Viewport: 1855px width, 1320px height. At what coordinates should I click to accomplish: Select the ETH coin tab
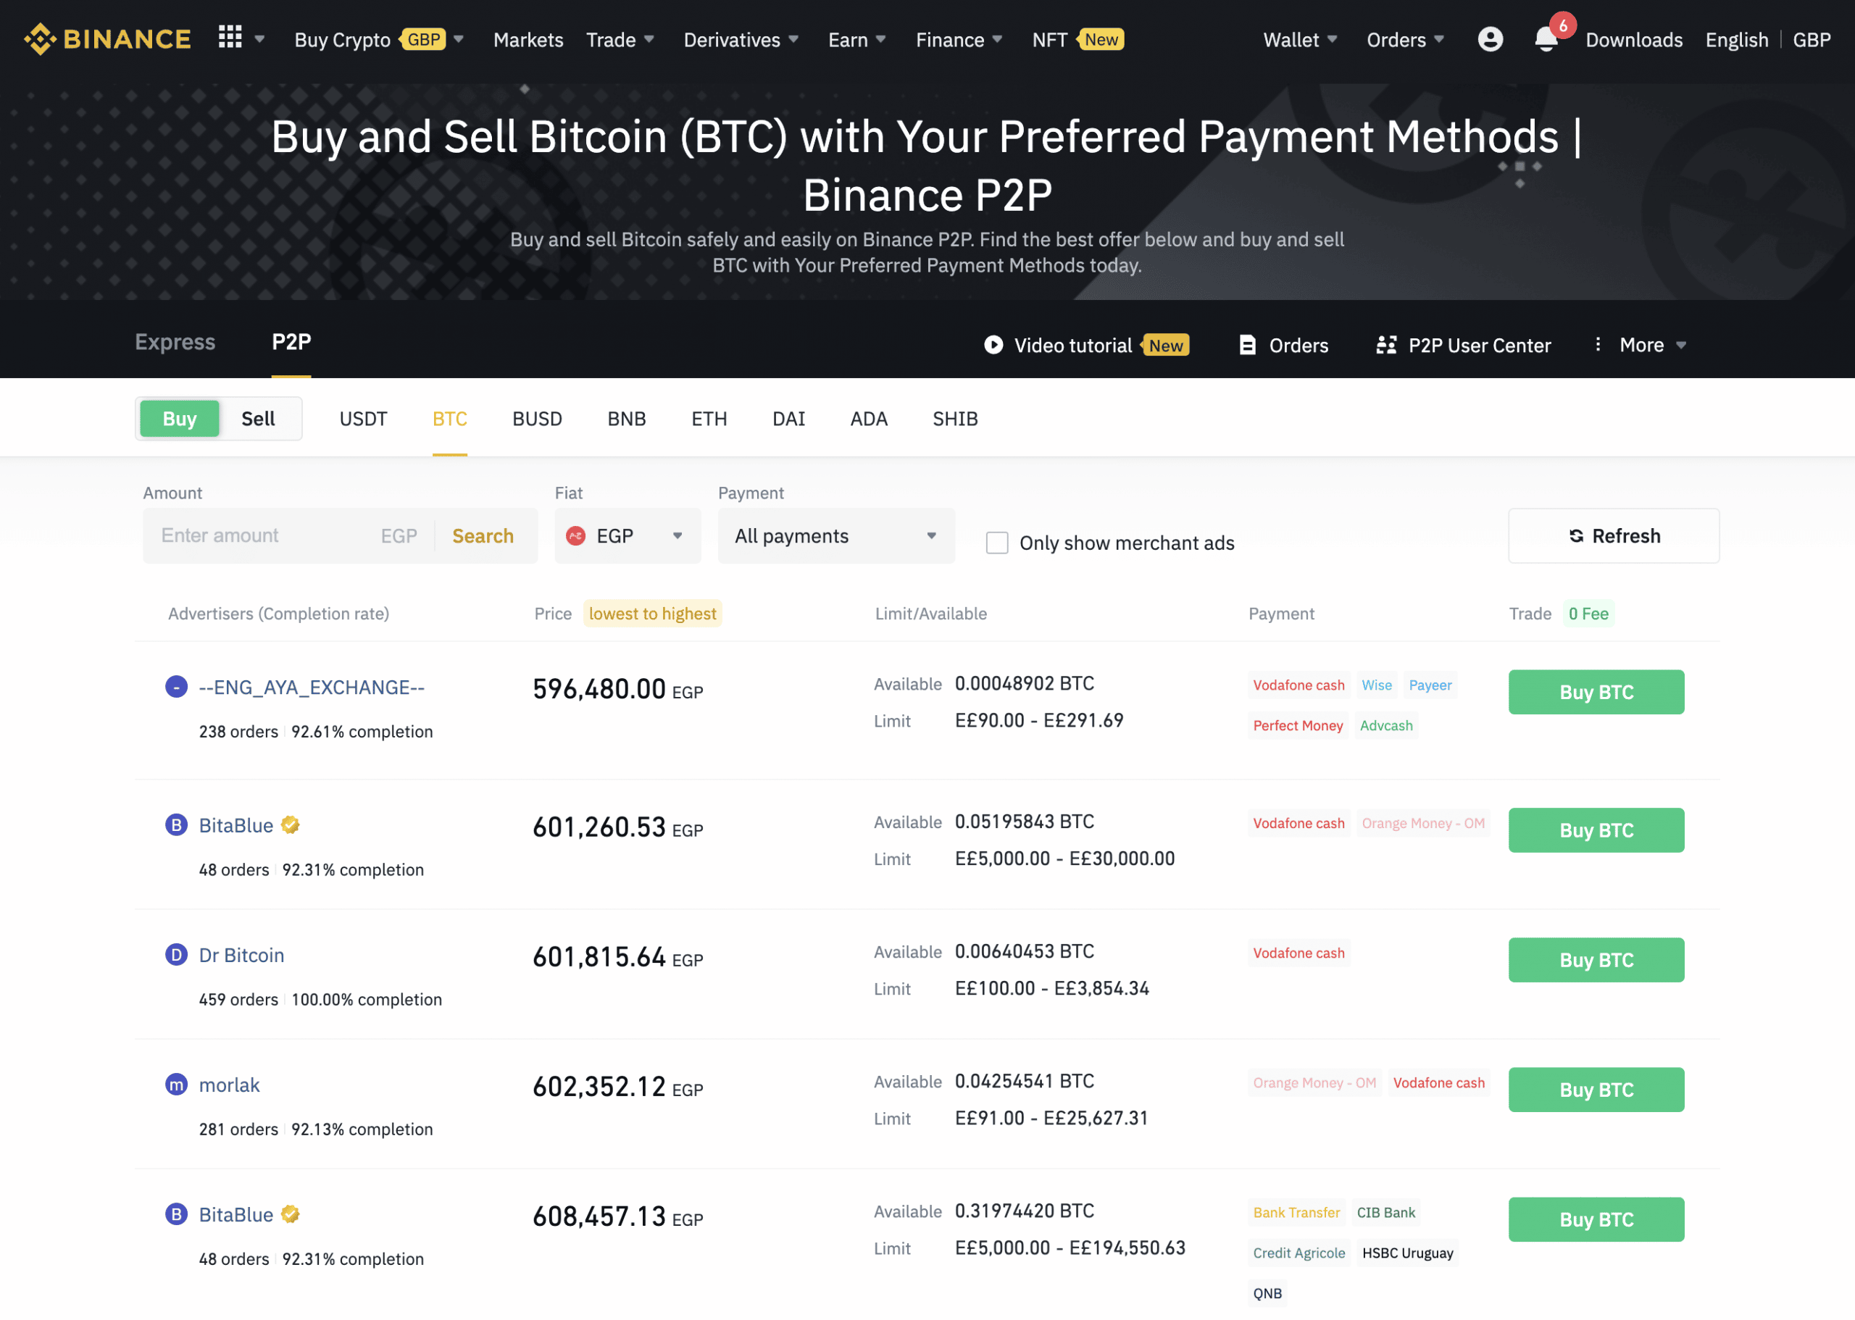709,419
